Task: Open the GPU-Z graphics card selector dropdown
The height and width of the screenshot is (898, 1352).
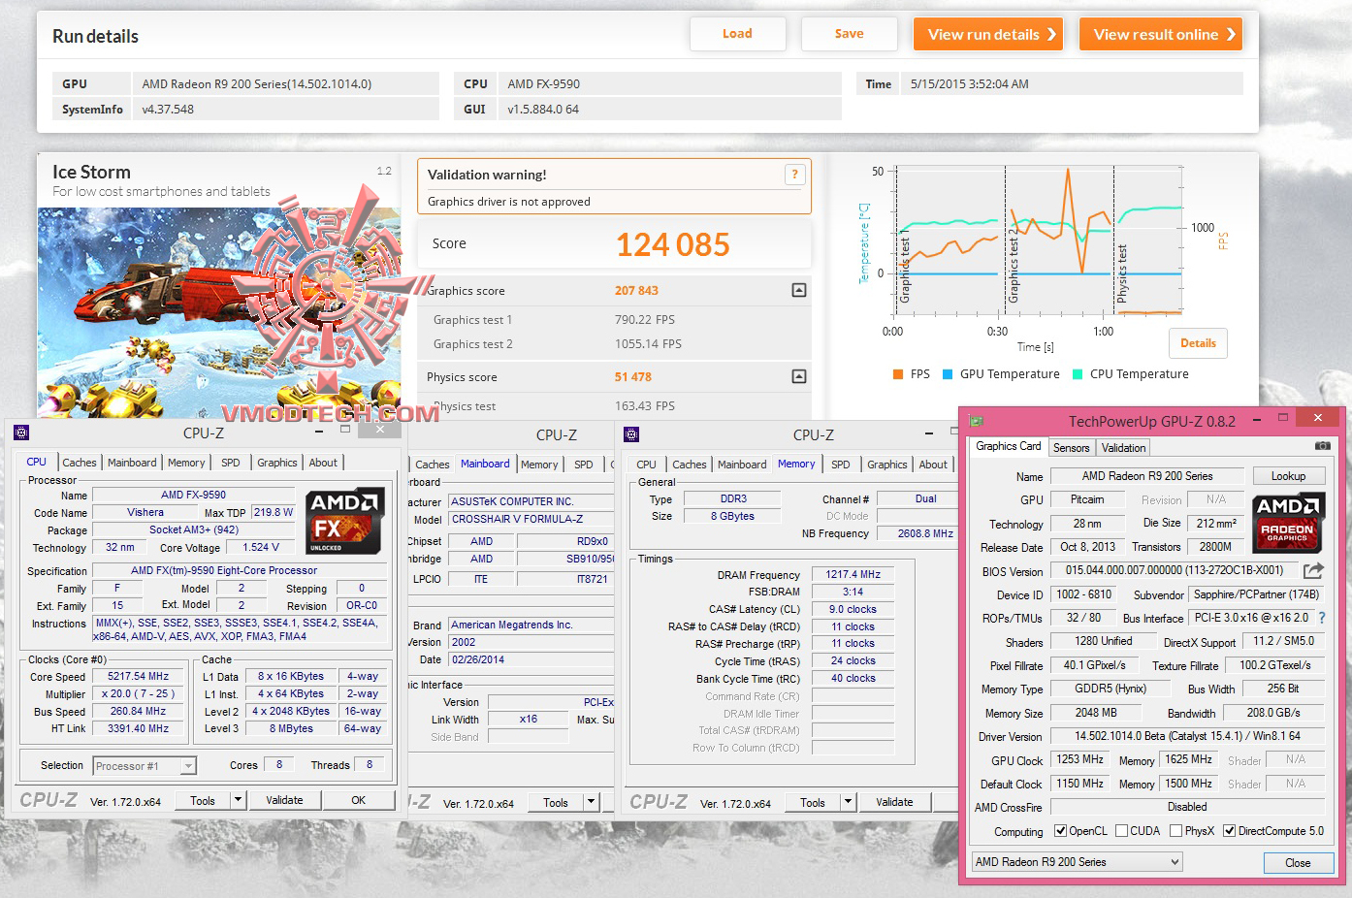Action: coord(1175,861)
